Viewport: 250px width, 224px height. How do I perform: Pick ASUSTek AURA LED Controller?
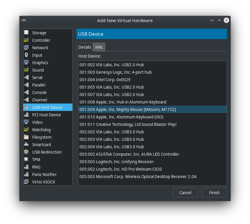click(x=153, y=154)
